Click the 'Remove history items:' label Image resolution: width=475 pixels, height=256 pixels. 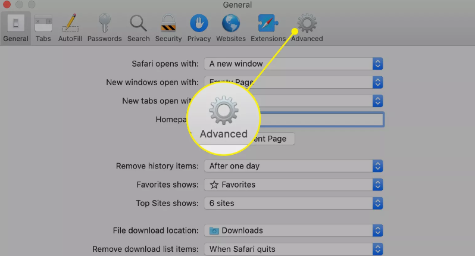157,166
